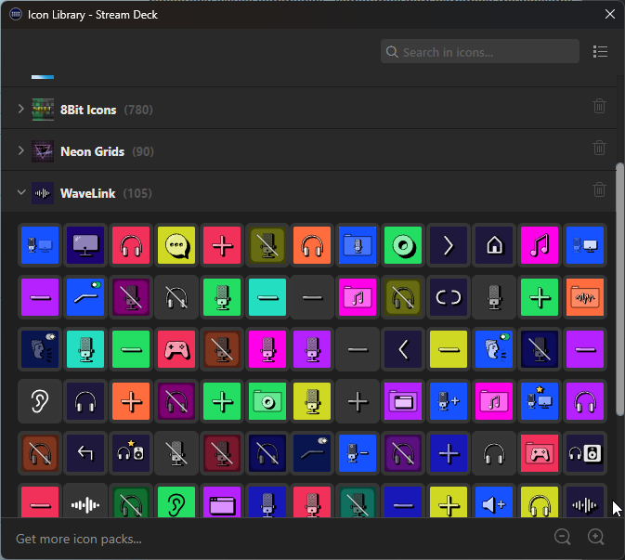
Task: Pick the orange plus icon
Action: tap(131, 401)
